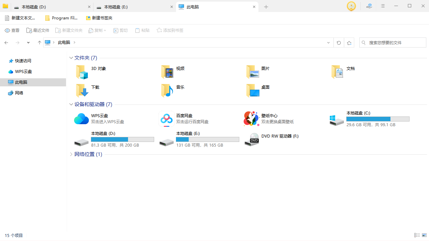Open the address bar history dropdown arrow
Viewport: 429px width, 241px height.
(x=328, y=43)
